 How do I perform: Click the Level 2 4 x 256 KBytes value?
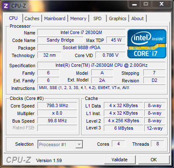coord(124,121)
